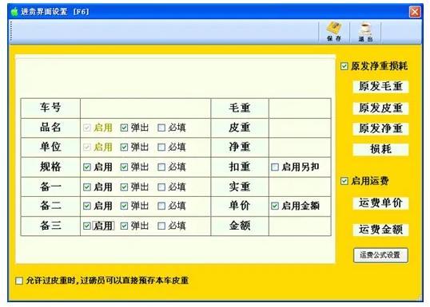The height and width of the screenshot is (307, 430).
Task: Click the 保存 save toolbar icon
Action: (x=334, y=32)
